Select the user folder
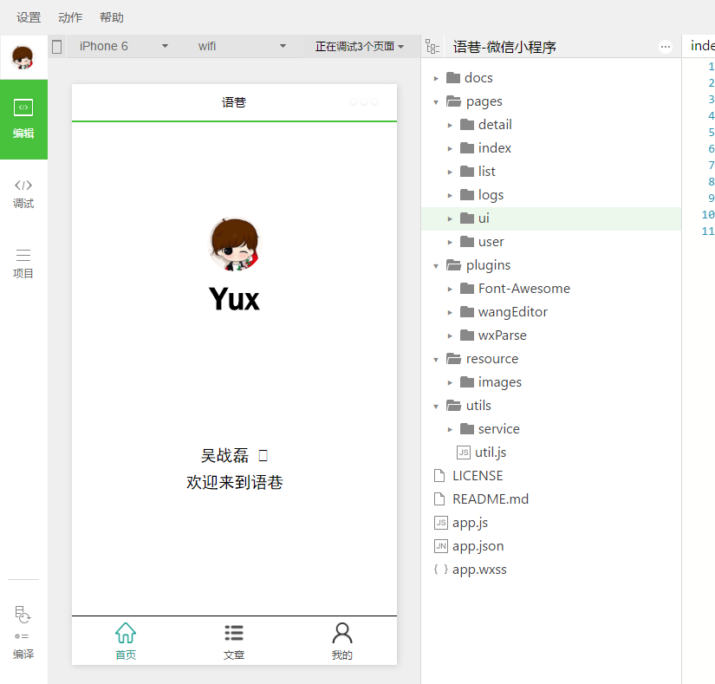The width and height of the screenshot is (715, 684). (551, 242)
